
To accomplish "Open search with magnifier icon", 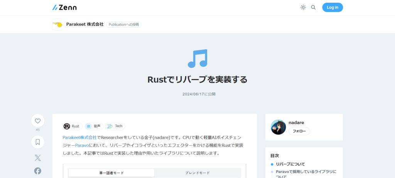I will 313,7.
